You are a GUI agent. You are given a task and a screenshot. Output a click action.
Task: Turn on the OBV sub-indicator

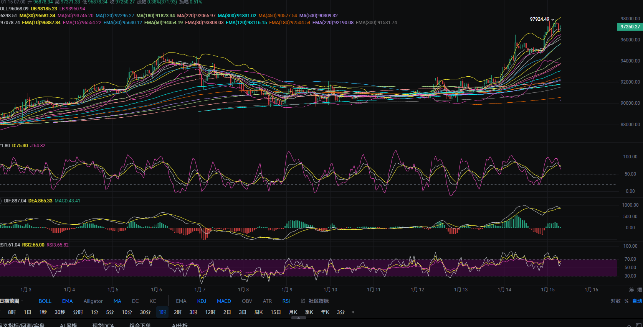(247, 301)
